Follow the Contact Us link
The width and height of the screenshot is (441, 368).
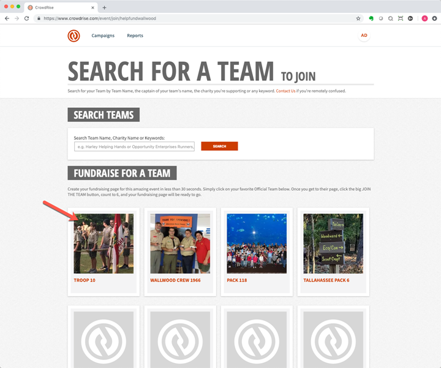click(x=285, y=91)
